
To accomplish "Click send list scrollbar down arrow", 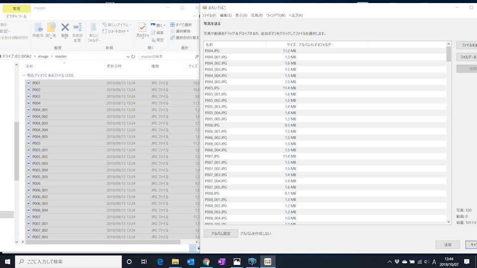I will tap(448, 222).
